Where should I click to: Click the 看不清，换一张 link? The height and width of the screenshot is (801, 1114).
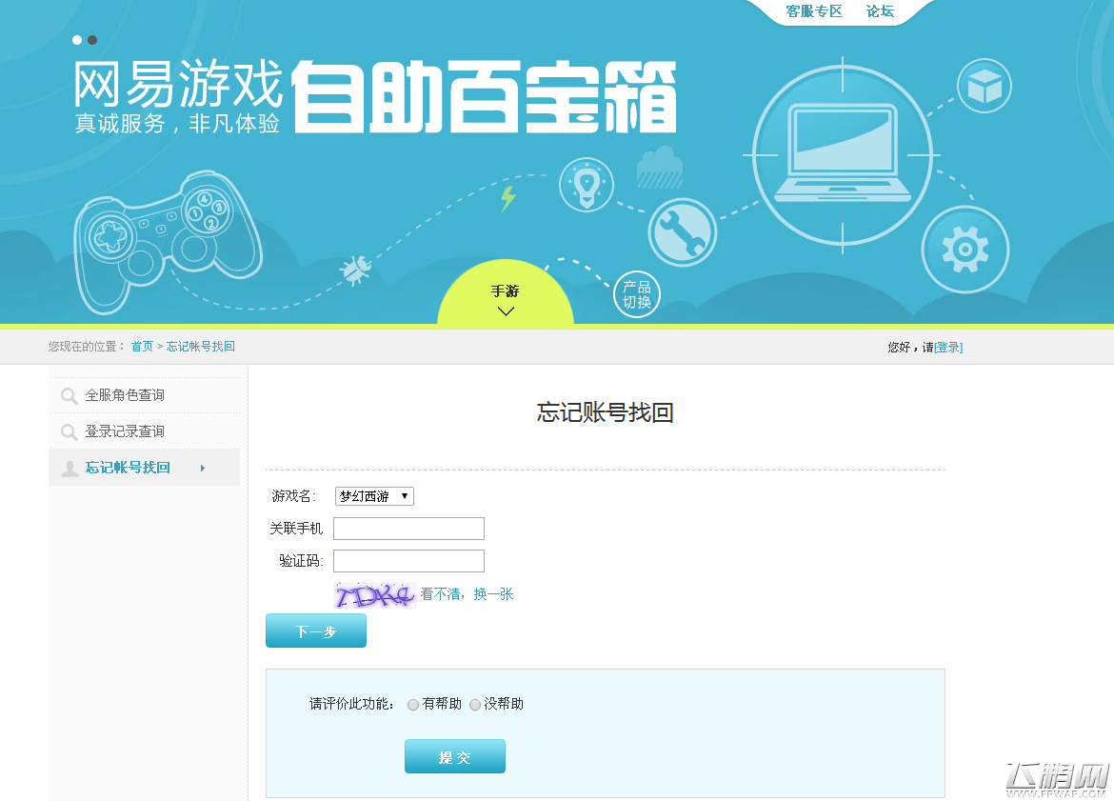(467, 594)
